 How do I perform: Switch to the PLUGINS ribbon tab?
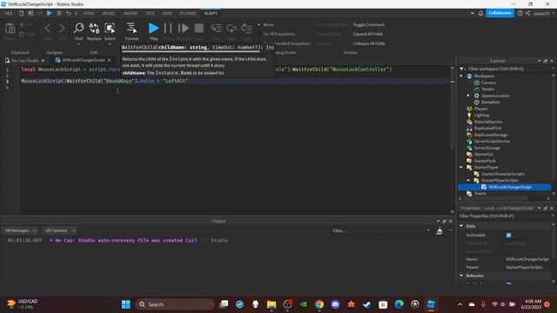click(x=188, y=13)
